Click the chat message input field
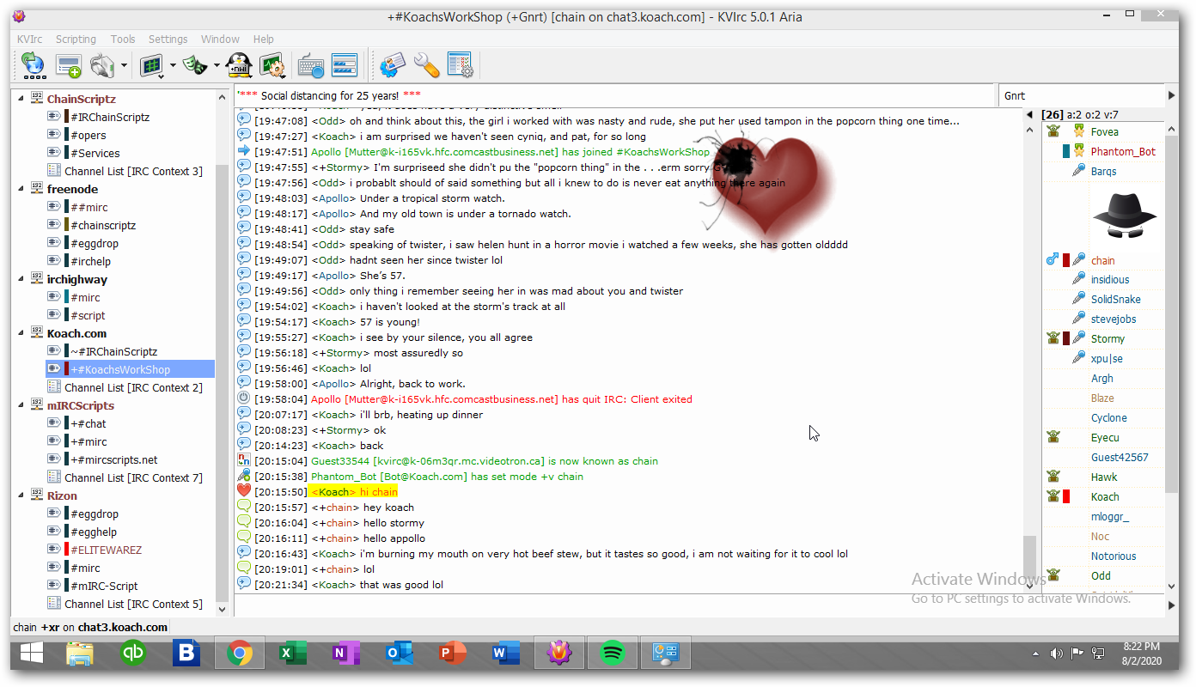The height and width of the screenshot is (687, 1196). click(x=627, y=605)
